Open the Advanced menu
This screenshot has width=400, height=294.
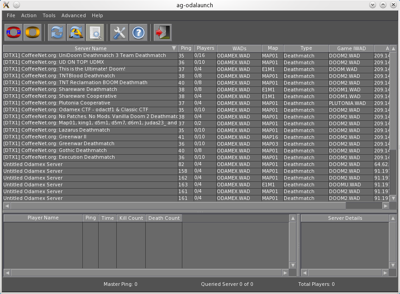click(73, 15)
